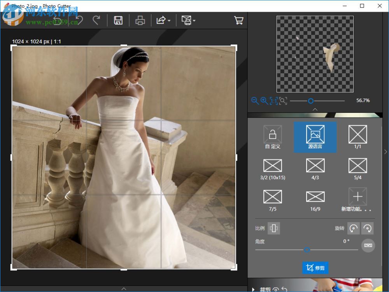This screenshot has width=389, height=292.
Task: Activate the level straighten tool
Action: [x=368, y=245]
